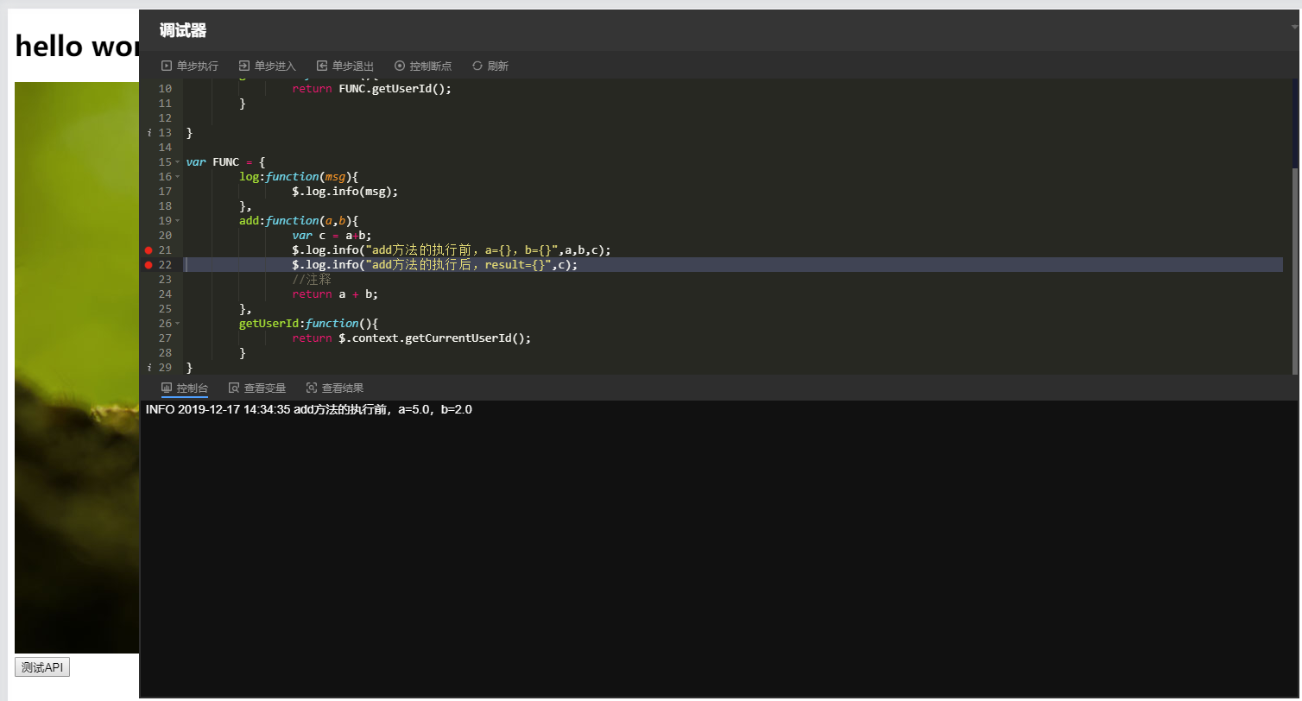Collapse getUserId function at line 26
Screen dimensions: 1302x701
tap(177, 324)
